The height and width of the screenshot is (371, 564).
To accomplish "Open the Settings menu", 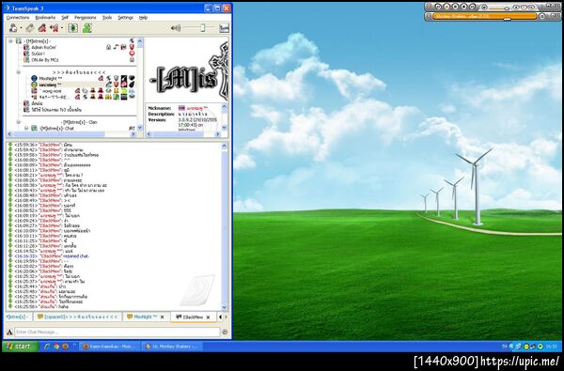I will click(x=126, y=17).
